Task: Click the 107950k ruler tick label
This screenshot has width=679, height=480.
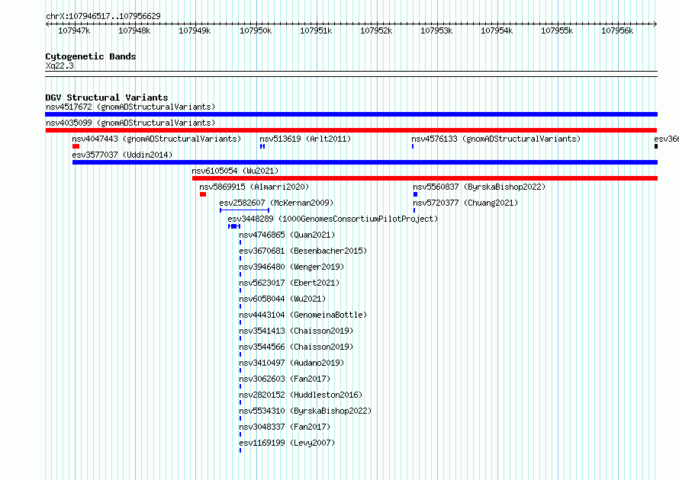Action: click(256, 30)
